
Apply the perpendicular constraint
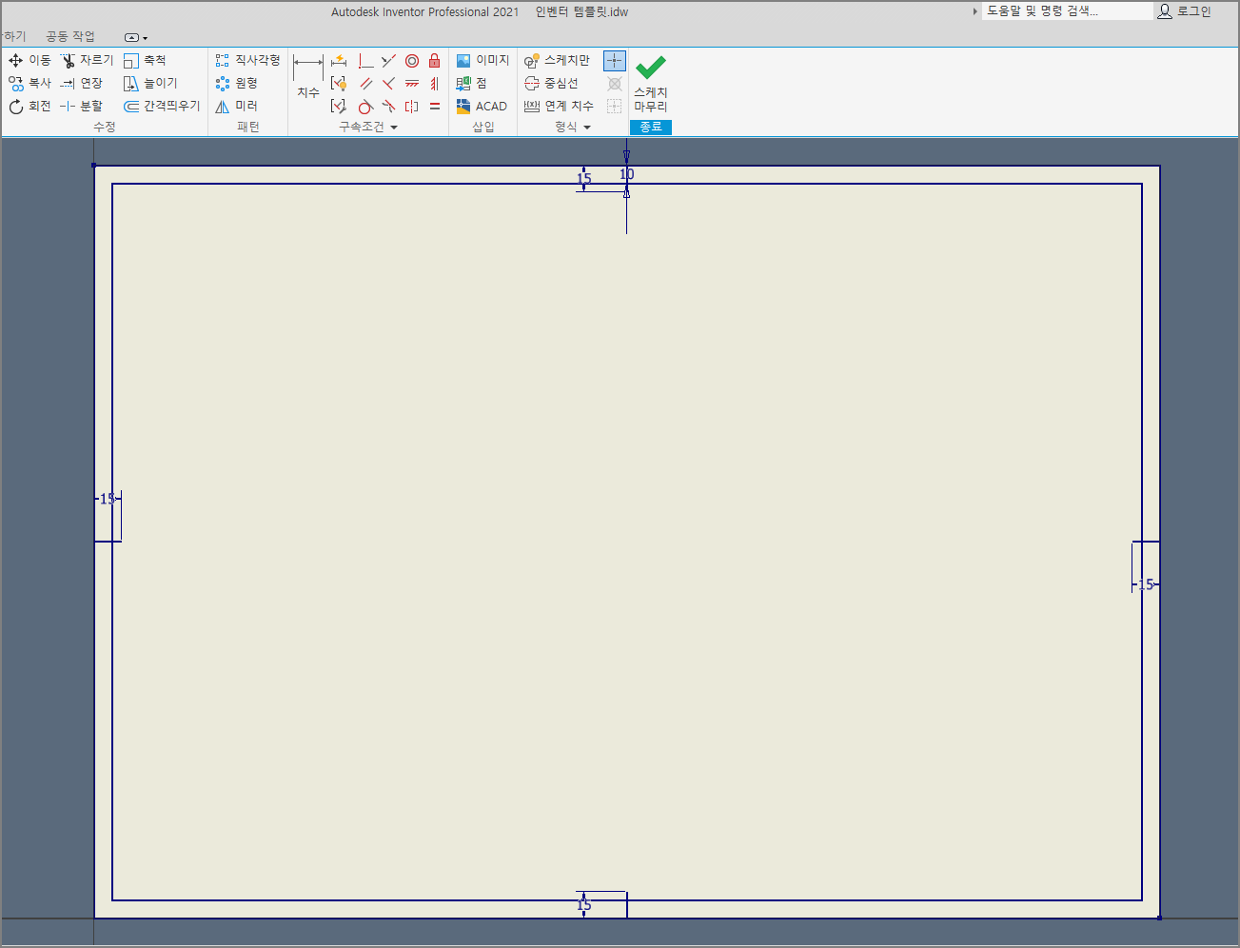pyautogui.click(x=388, y=84)
